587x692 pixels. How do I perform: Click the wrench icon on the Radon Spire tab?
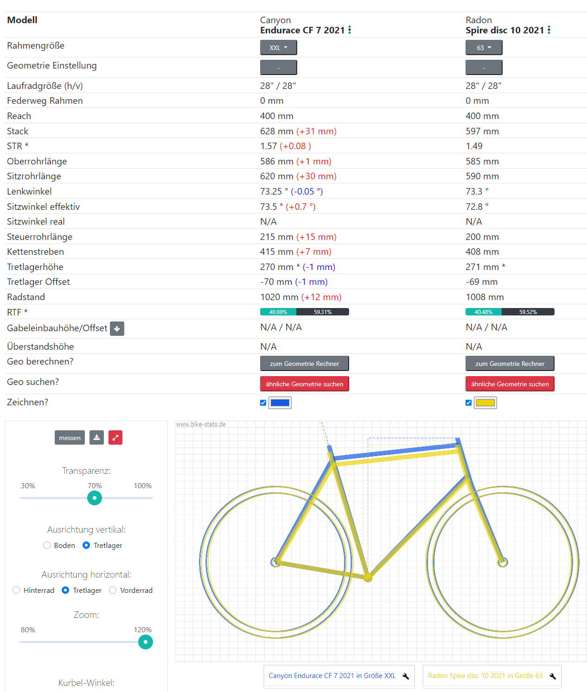click(553, 676)
